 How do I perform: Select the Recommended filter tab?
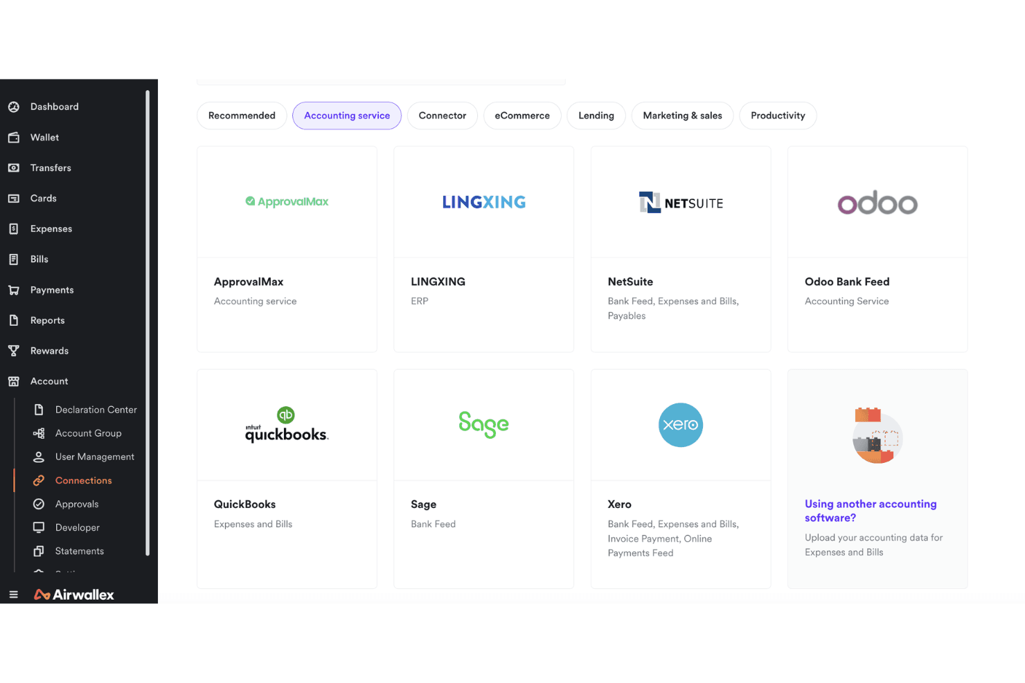pyautogui.click(x=242, y=116)
